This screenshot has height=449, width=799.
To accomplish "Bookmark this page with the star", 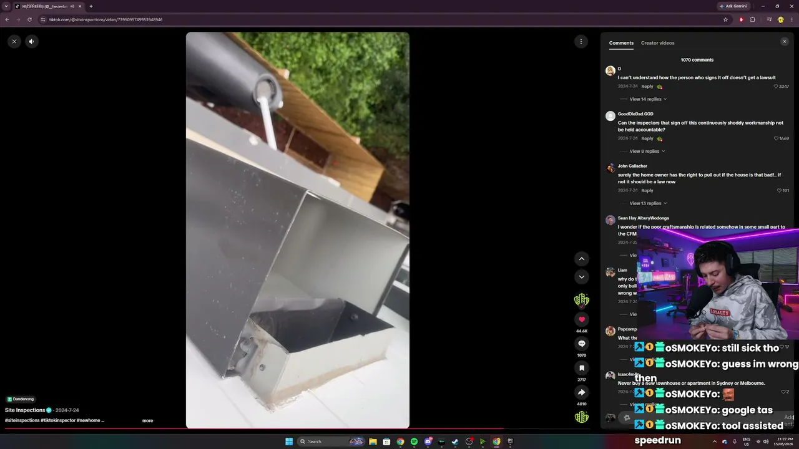I will (x=725, y=19).
